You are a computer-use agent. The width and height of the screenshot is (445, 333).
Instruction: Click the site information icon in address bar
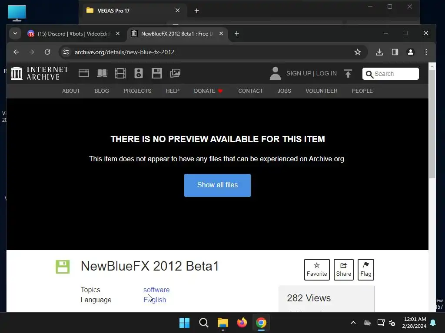point(66,52)
